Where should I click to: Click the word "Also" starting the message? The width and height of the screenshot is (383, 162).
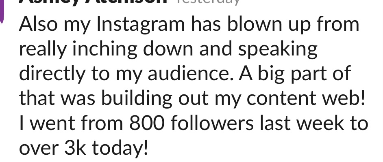click(x=35, y=25)
